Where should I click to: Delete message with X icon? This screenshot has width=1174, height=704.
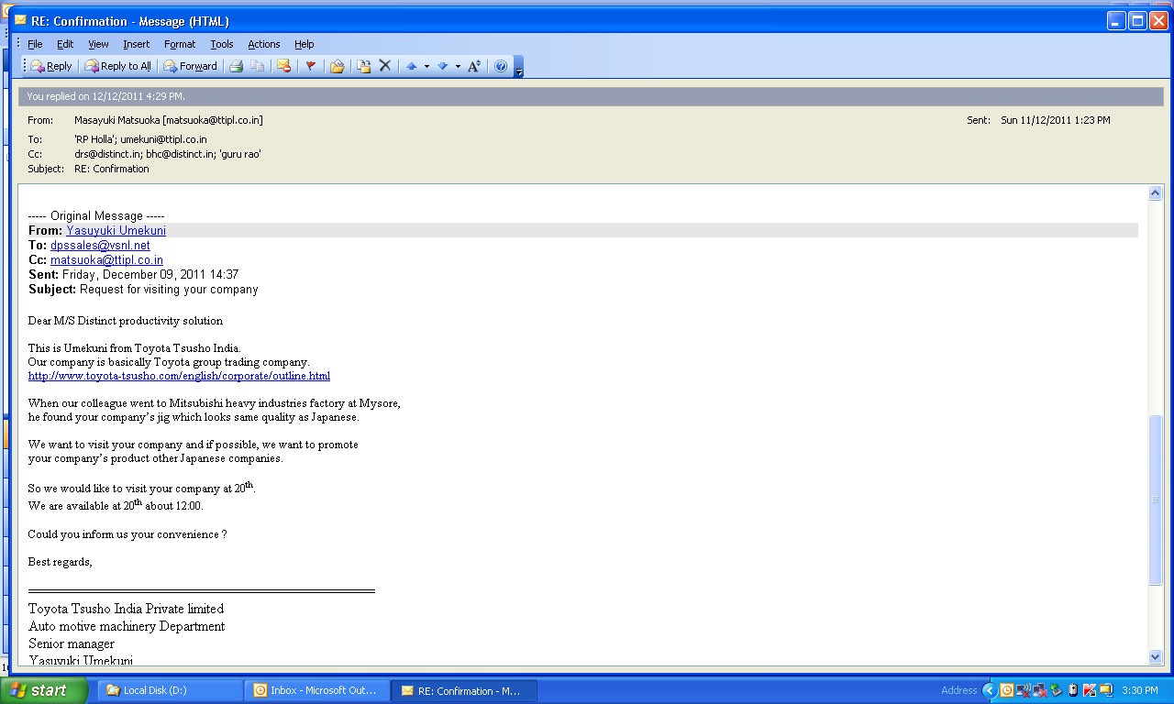(x=385, y=66)
